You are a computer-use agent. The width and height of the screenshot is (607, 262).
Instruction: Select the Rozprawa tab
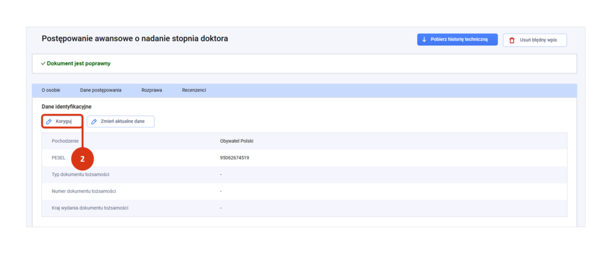(x=152, y=90)
